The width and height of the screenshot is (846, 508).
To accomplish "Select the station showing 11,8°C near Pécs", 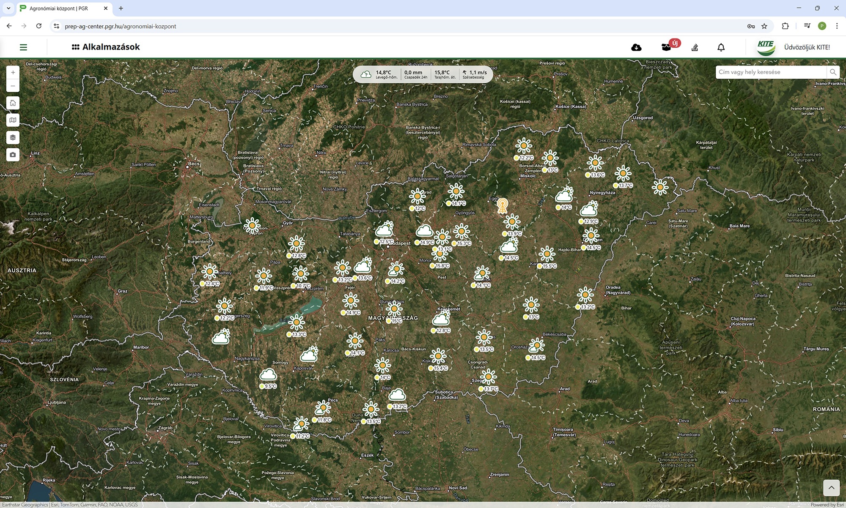I will 323,408.
